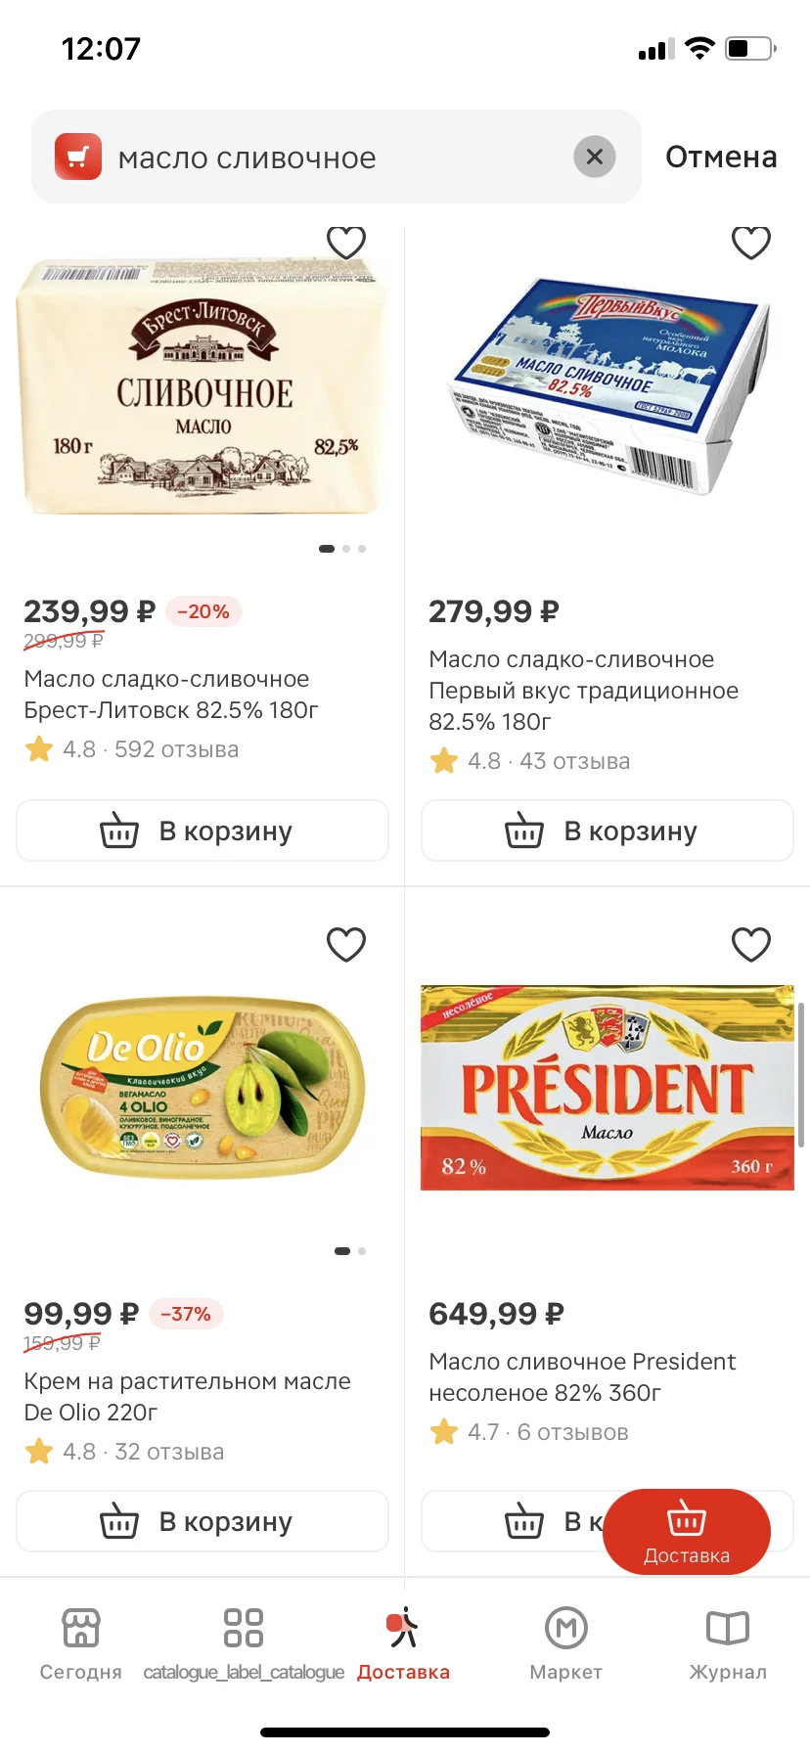Viewport: 810px width, 1753px height.
Task: Favorite the Брест-Литовск butter with heart icon
Action: [345, 242]
